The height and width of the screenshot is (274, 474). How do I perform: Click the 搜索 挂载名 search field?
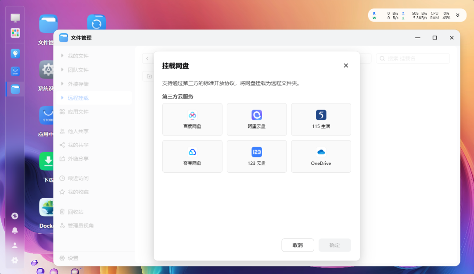(413, 58)
